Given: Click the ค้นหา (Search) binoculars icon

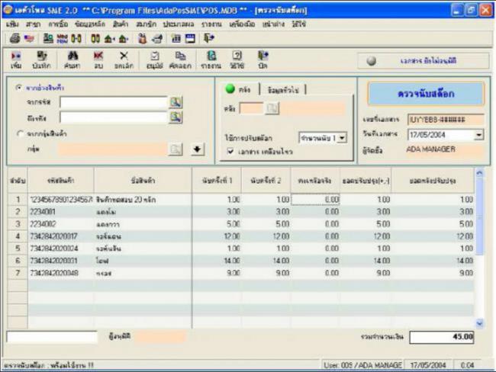Looking at the screenshot, I should 72,59.
